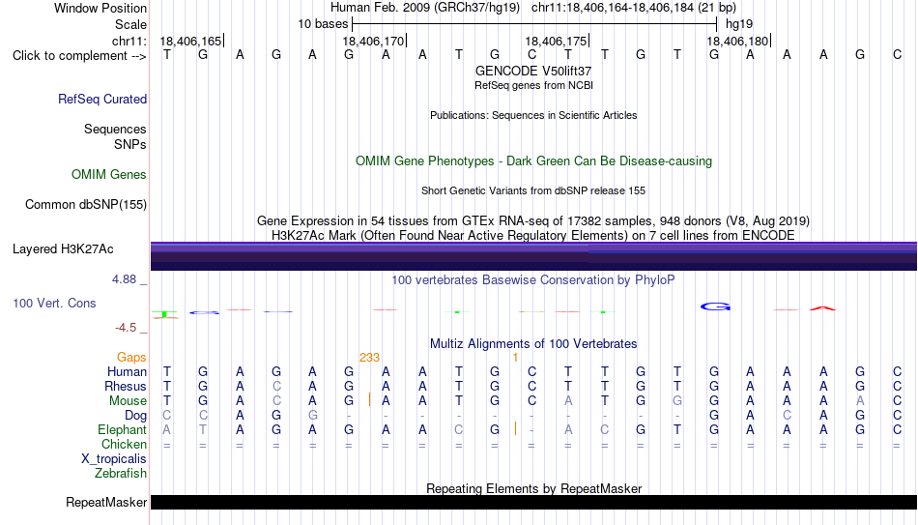The image size is (918, 525).
Task: Click the SNPs track label
Action: pos(130,144)
